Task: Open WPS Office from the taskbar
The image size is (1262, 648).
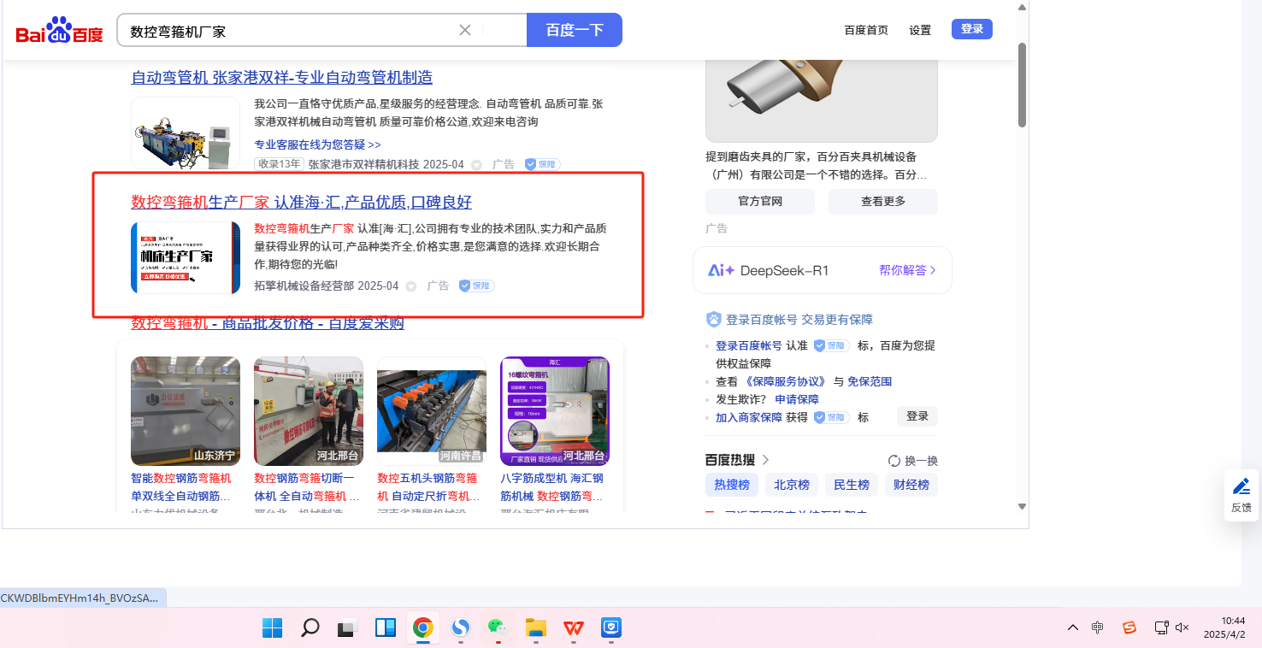Action: (573, 628)
